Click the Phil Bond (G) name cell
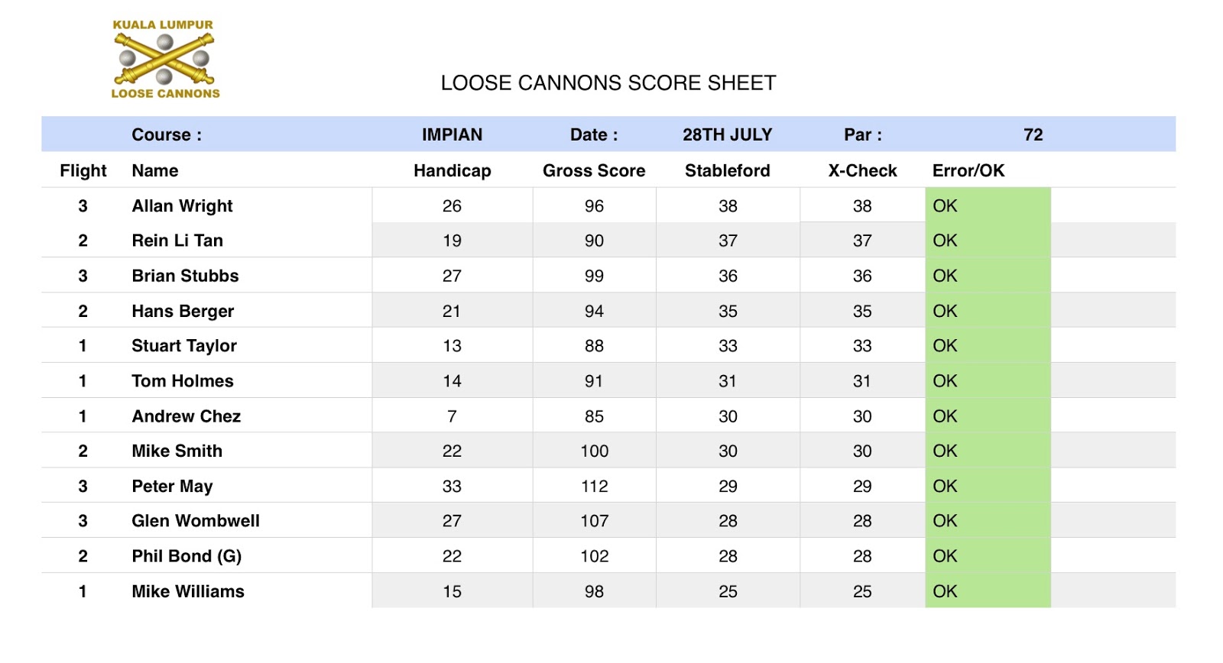 (x=187, y=556)
